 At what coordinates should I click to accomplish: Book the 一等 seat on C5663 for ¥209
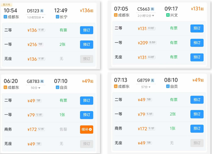[x=197, y=43]
